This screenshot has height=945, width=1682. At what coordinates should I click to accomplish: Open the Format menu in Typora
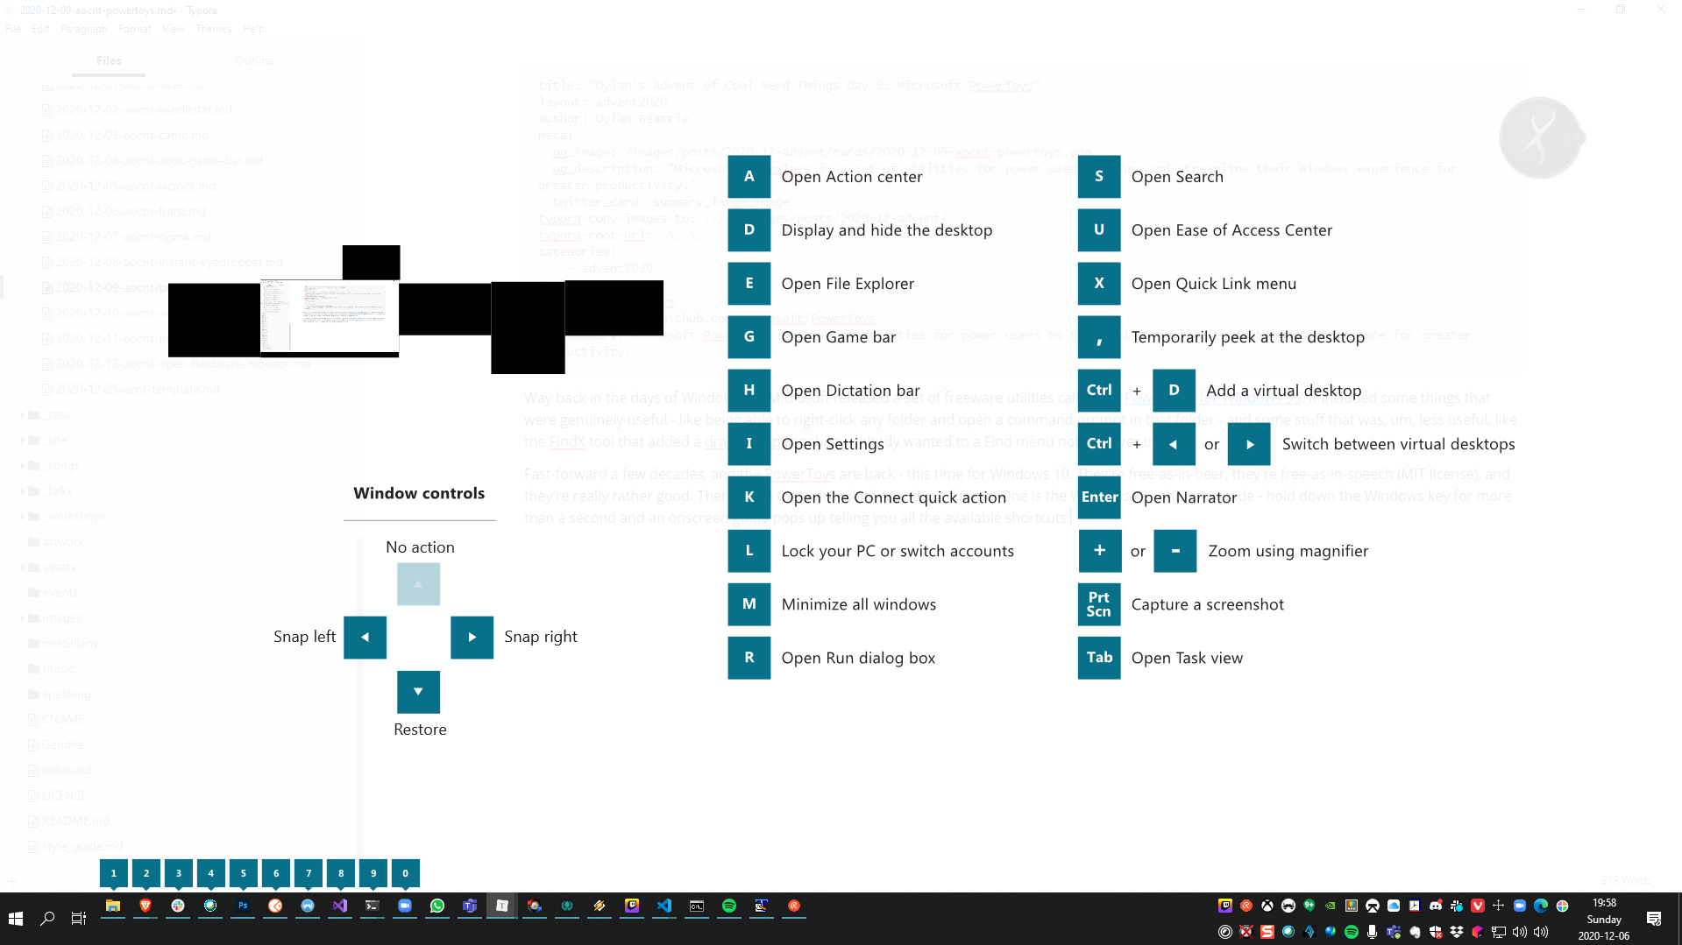pyautogui.click(x=135, y=29)
